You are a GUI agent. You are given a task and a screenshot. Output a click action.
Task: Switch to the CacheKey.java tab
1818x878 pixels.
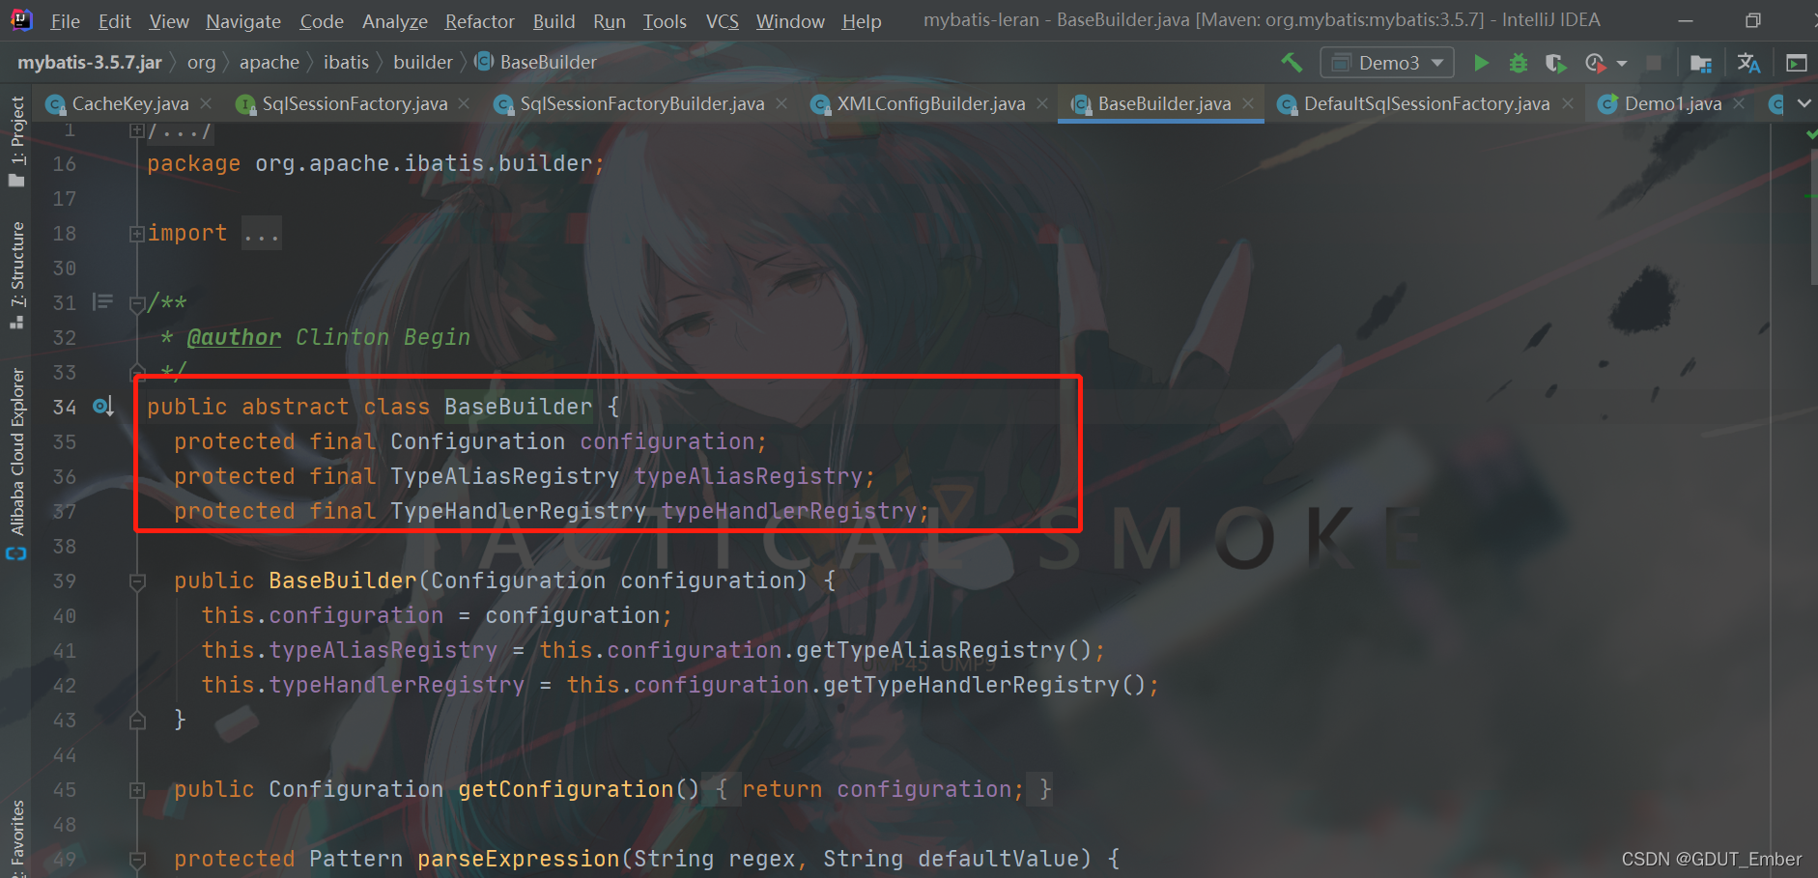pos(130,103)
